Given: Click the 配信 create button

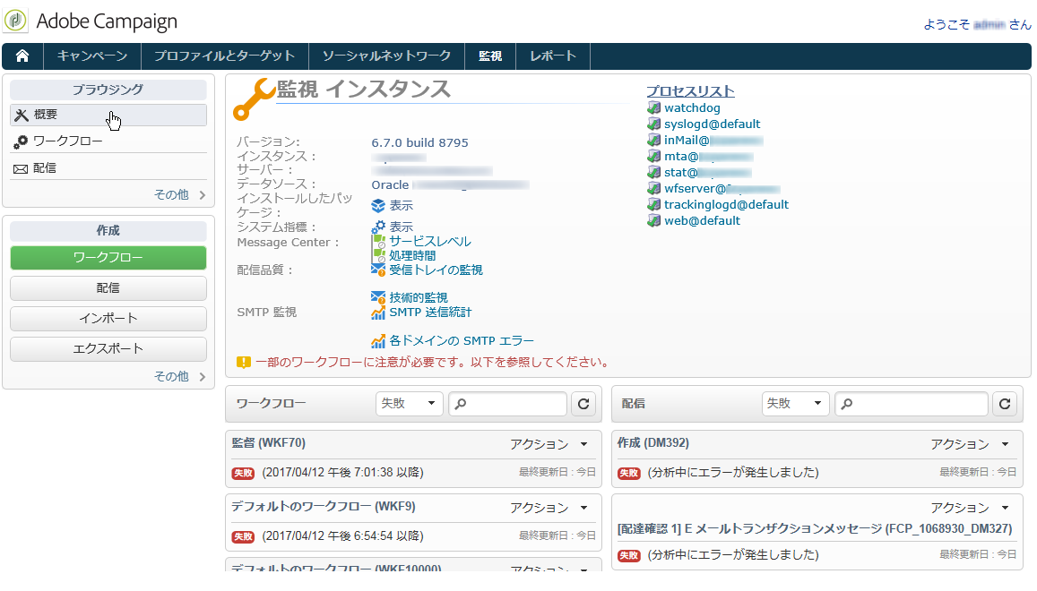Looking at the screenshot, I should coord(108,288).
